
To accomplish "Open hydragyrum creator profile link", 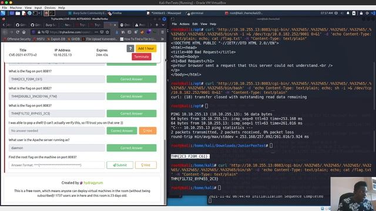I will (x=93, y=183).
